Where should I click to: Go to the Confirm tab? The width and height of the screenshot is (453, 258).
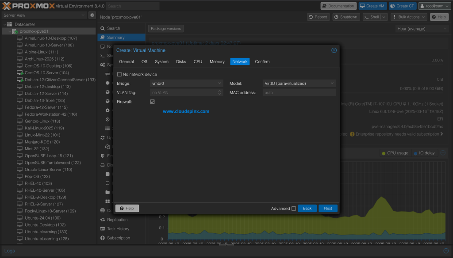262,62
